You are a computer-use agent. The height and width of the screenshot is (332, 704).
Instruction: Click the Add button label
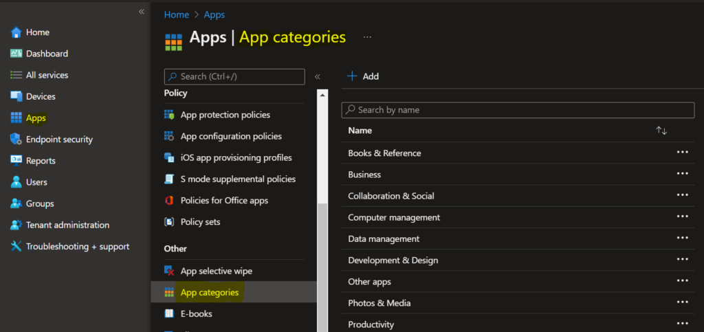point(371,76)
